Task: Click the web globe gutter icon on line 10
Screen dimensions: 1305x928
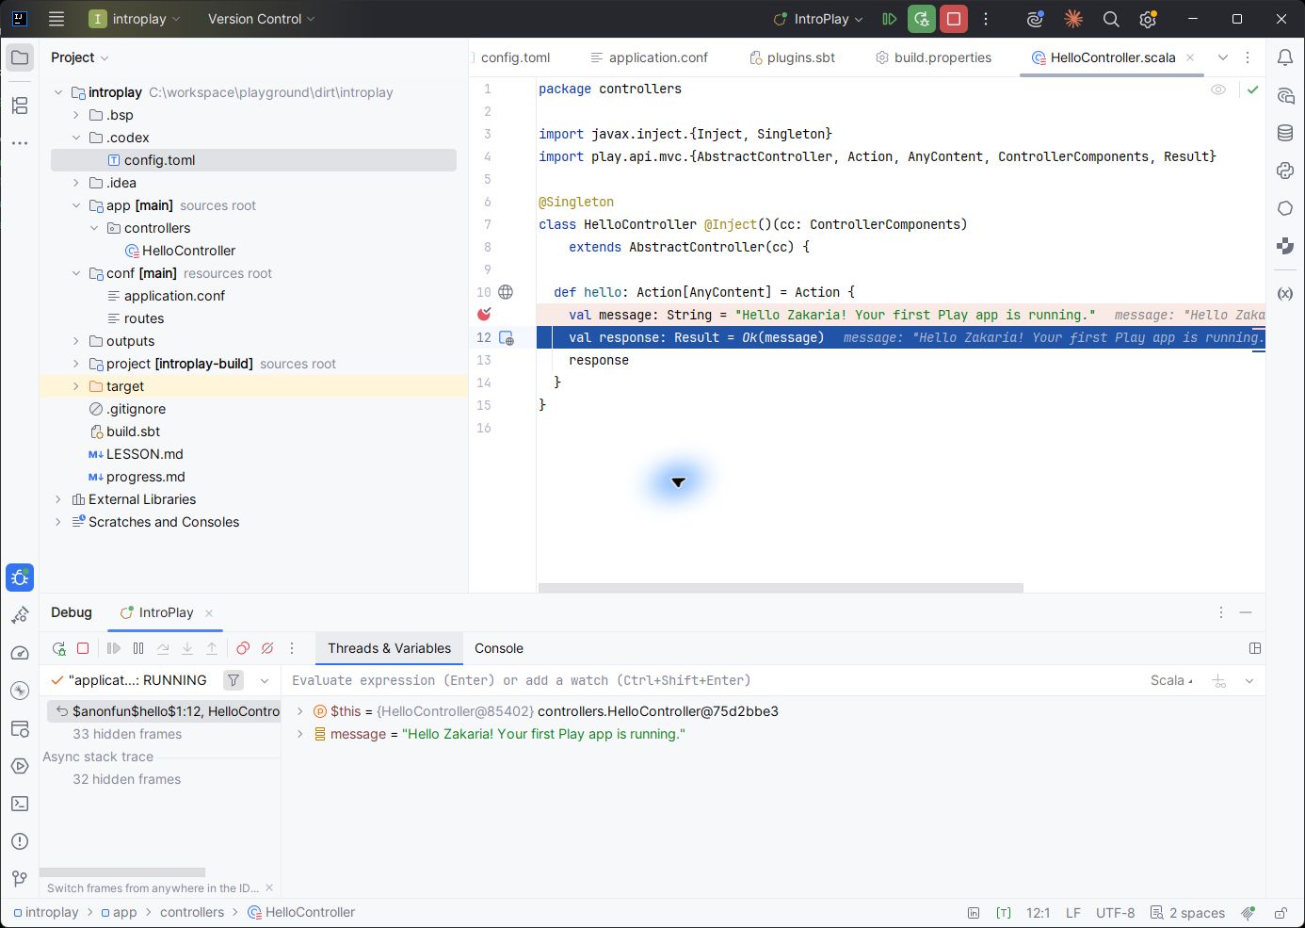Action: click(506, 292)
